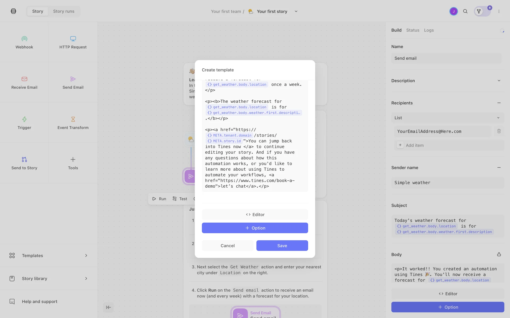This screenshot has height=318, width=510.
Task: Open the story name dropdown chevron
Action: (x=296, y=11)
